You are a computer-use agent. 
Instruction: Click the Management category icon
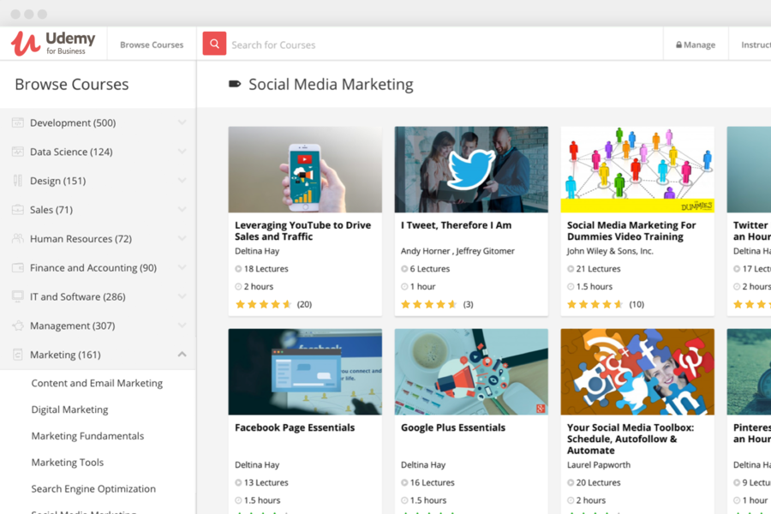[18, 326]
